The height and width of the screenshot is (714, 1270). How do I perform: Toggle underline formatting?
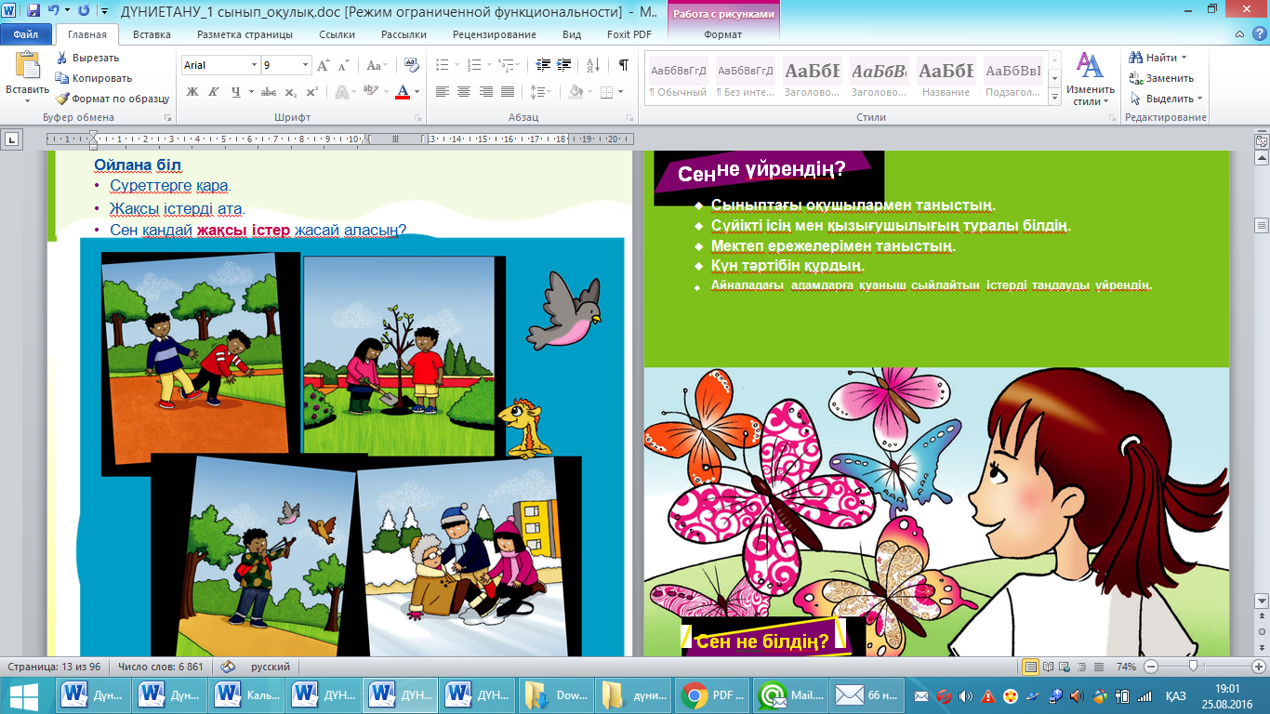[x=236, y=91]
